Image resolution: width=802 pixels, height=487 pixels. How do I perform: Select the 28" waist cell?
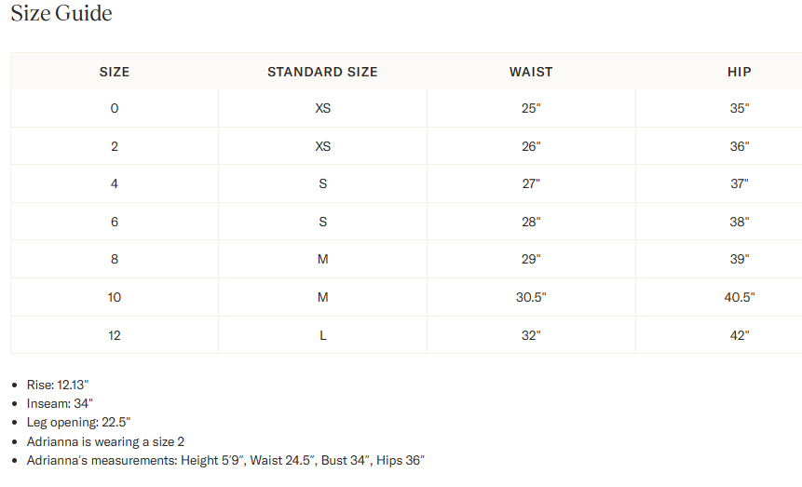click(x=531, y=222)
